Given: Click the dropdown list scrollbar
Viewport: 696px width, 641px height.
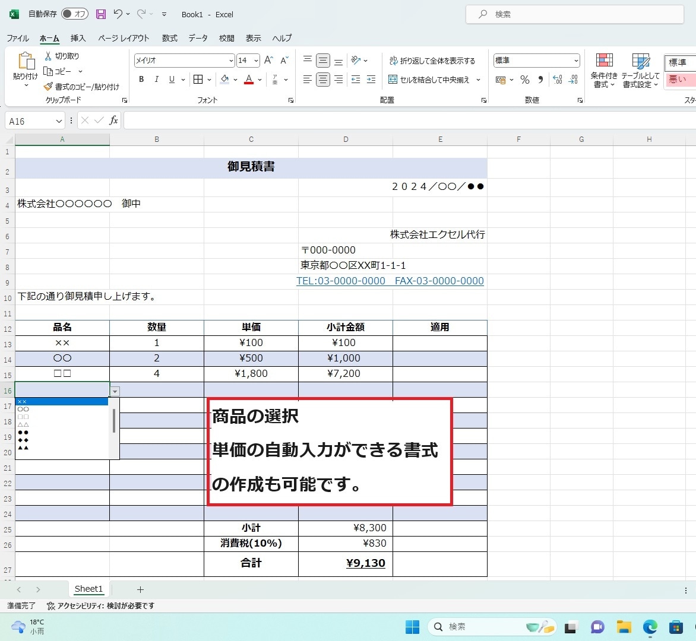Looking at the screenshot, I should [x=114, y=421].
